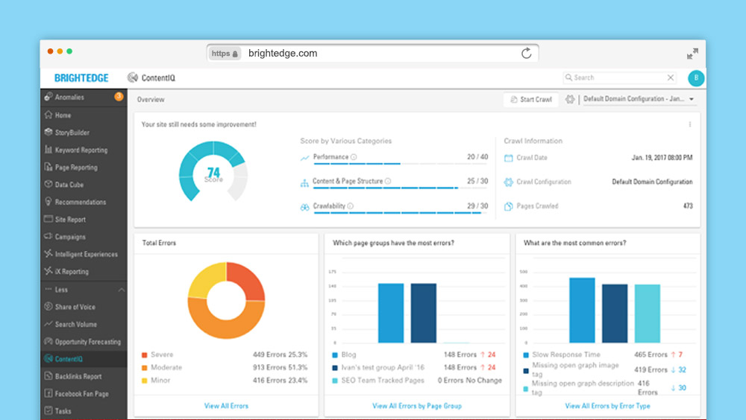Open the Anomalies badge showing 3
The width and height of the screenshot is (746, 420).
119,97
